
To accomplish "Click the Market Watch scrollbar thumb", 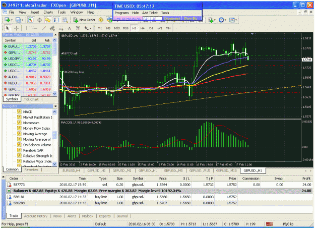I will [x=54, y=49].
